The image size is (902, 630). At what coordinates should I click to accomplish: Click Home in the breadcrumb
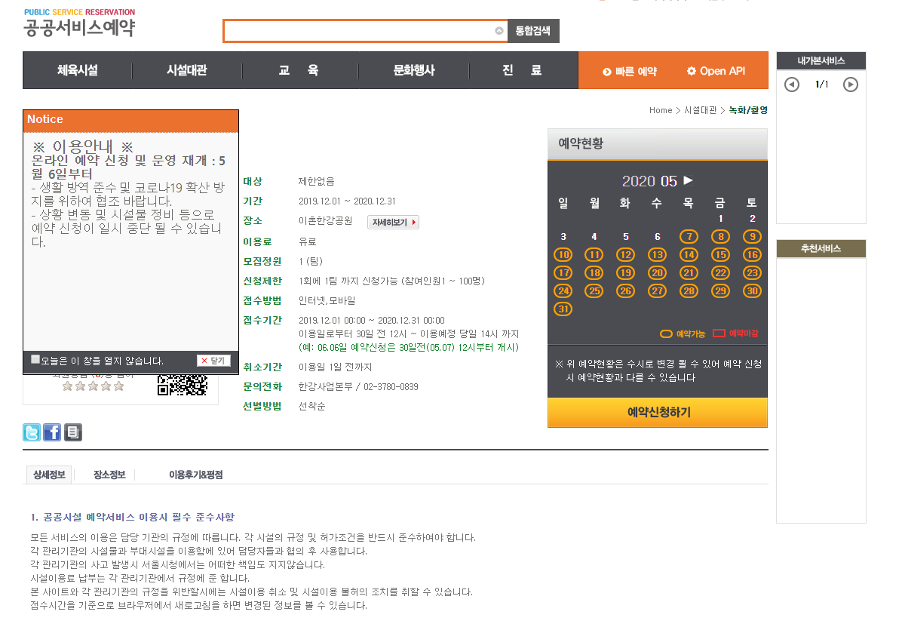[661, 110]
